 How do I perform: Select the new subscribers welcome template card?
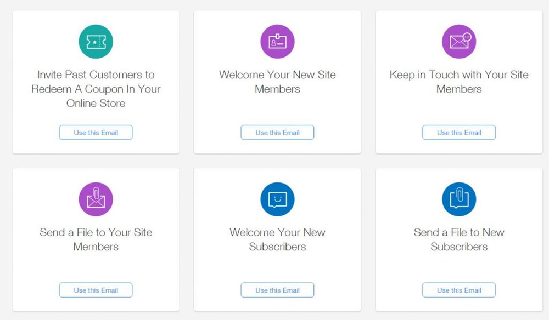277,239
